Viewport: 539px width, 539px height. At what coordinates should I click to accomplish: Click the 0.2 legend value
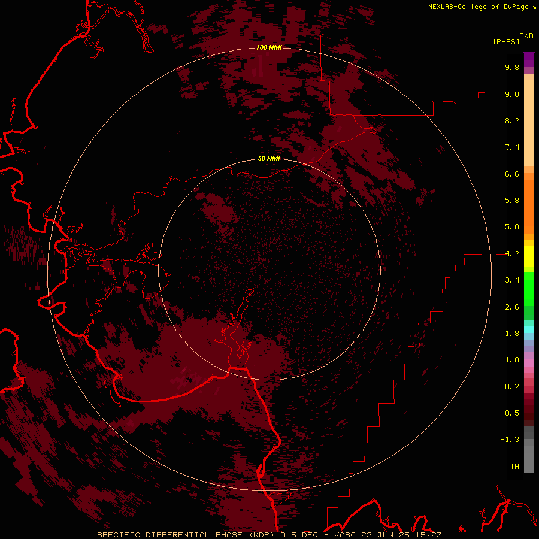tap(512, 387)
